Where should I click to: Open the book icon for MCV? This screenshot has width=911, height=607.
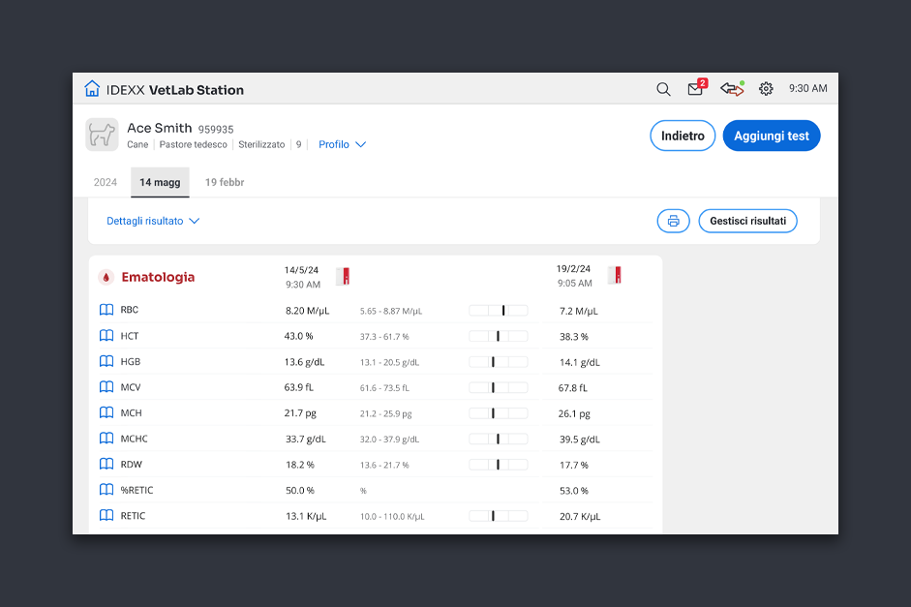[x=106, y=387]
